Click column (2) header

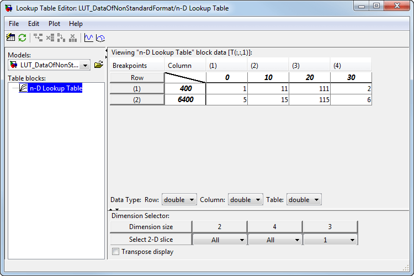coord(268,66)
